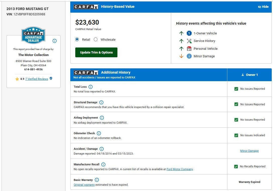
Task: Open the Original warranty link
Action: pyautogui.click(x=84, y=185)
